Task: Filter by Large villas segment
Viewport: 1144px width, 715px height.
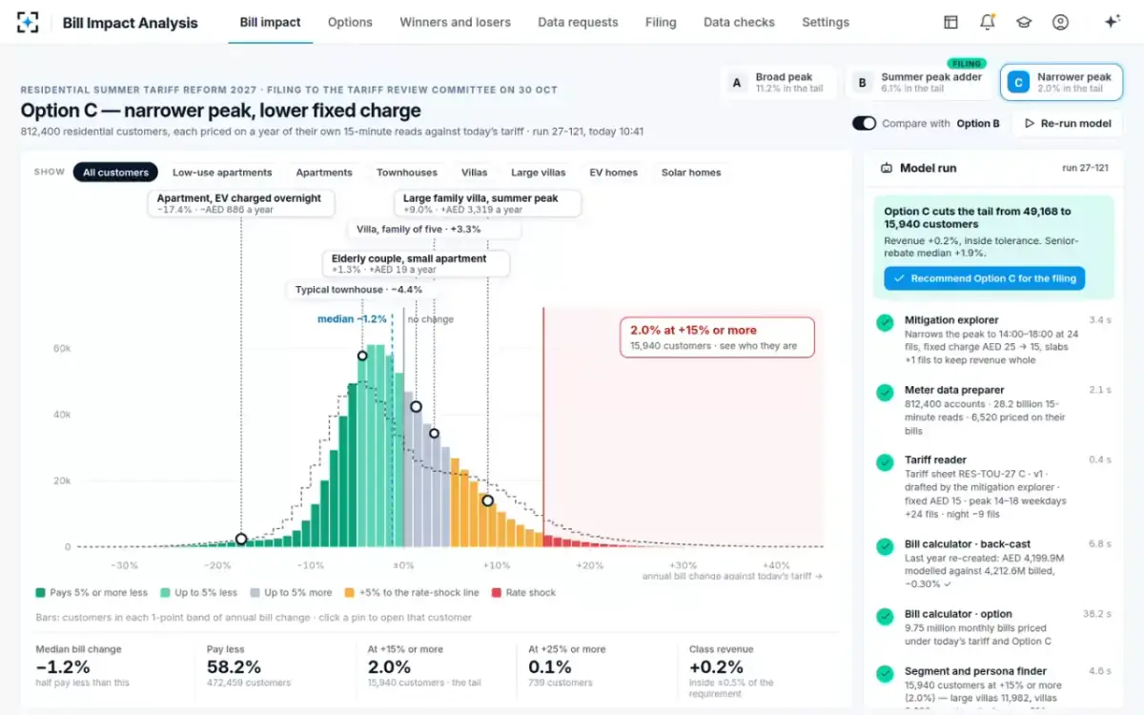Action: (x=538, y=173)
